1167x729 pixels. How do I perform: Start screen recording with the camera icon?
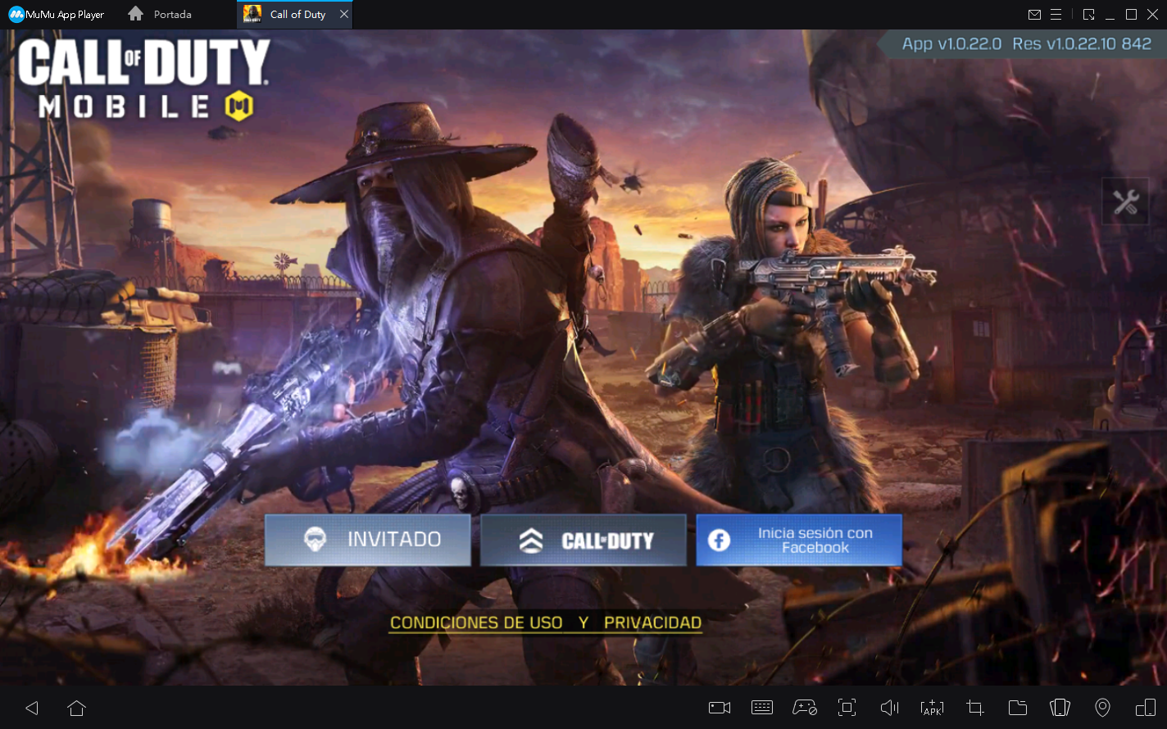pos(720,708)
